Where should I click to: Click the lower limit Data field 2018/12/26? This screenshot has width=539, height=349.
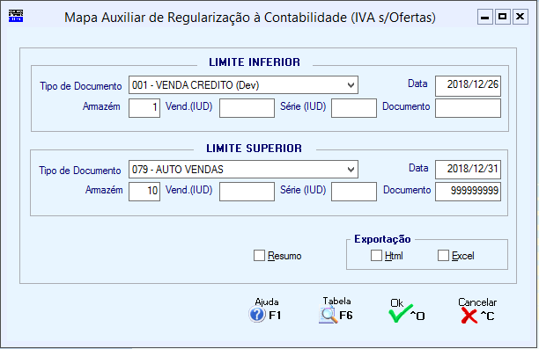click(468, 86)
